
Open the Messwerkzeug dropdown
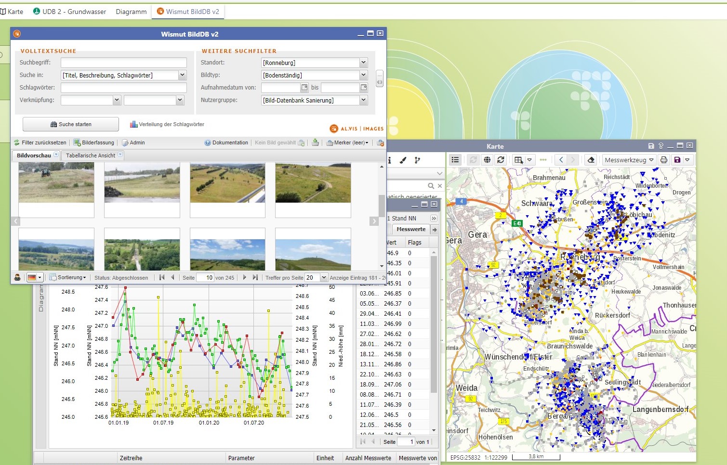coord(629,160)
